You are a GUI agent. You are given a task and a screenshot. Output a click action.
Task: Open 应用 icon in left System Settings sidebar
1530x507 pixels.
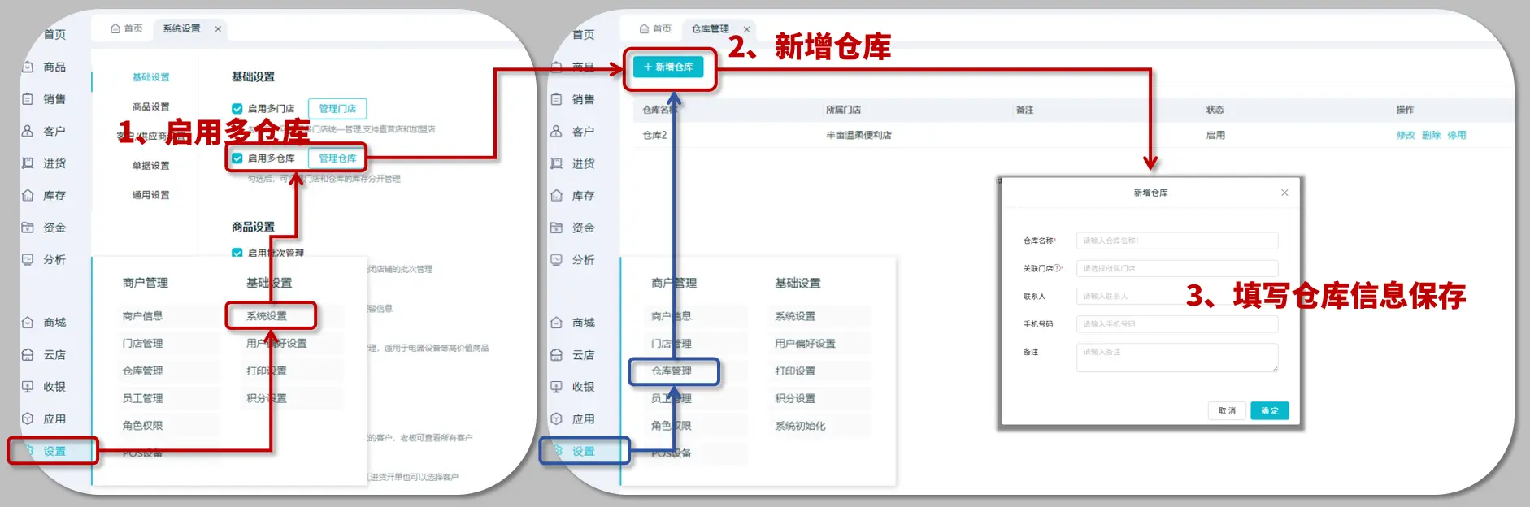(x=28, y=419)
